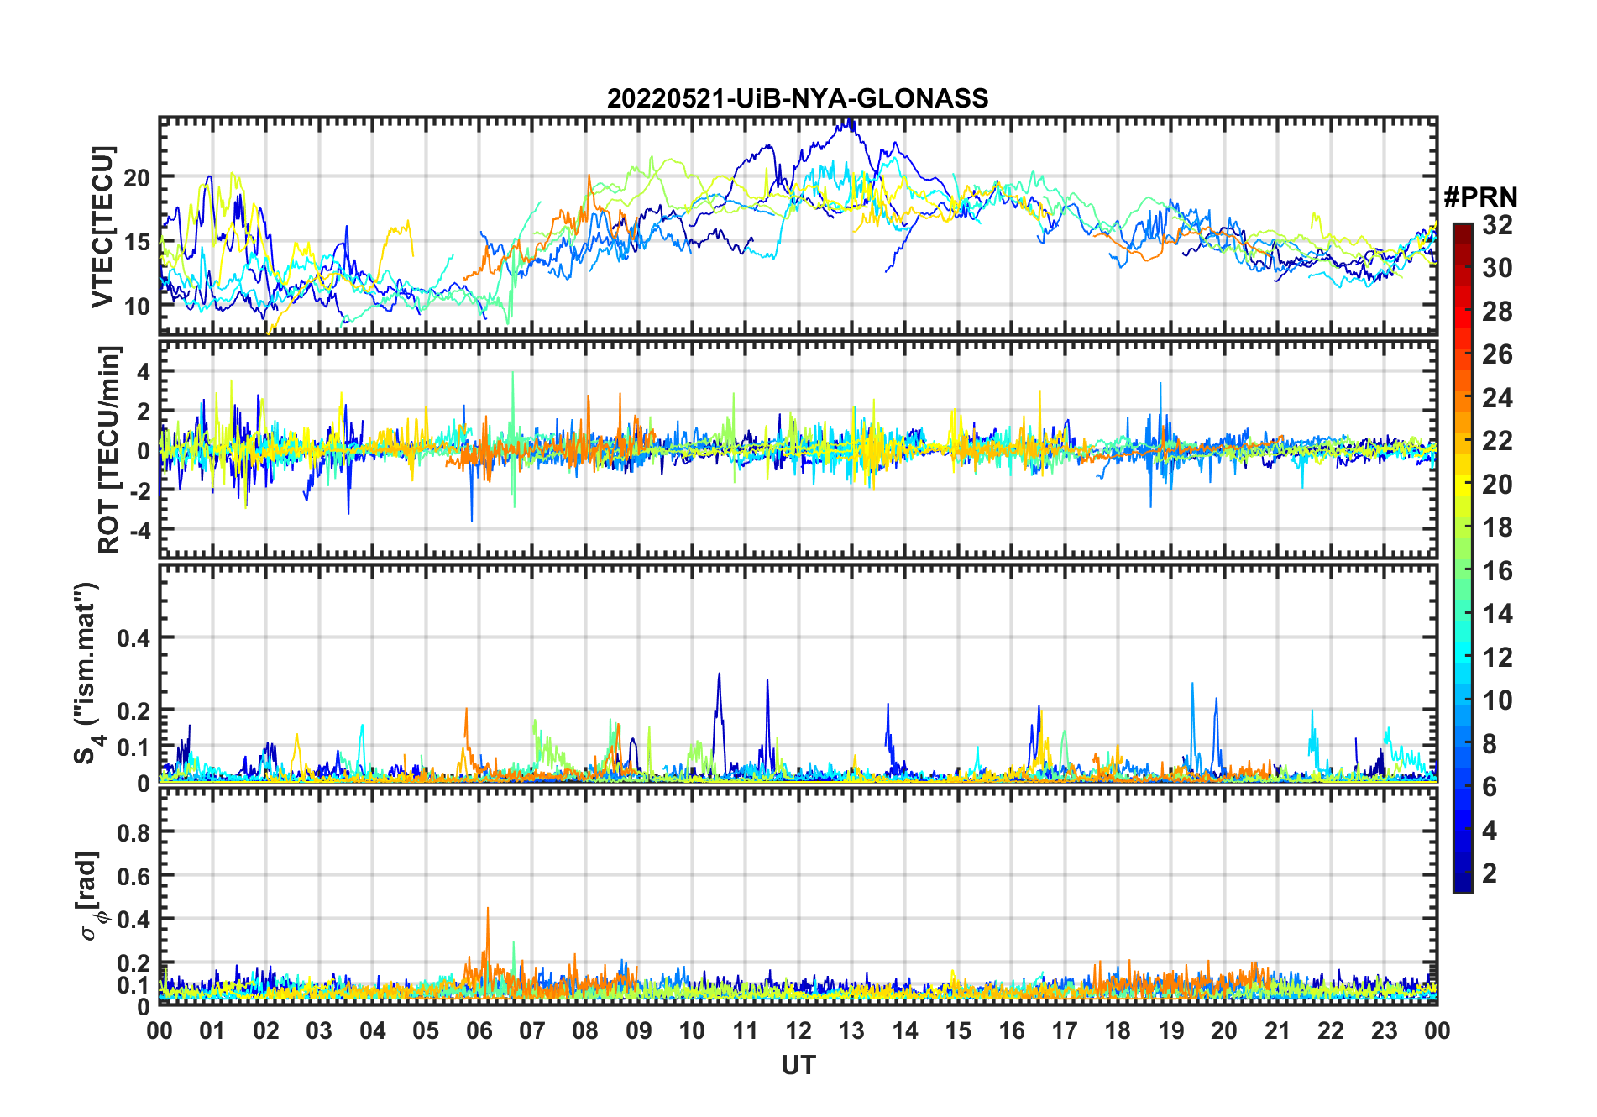Click colorbar tick label "16"
This screenshot has width=1597, height=1117.
pos(1497,571)
